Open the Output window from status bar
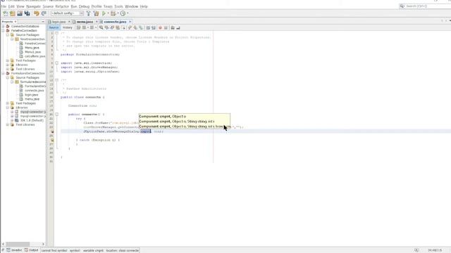The image size is (451, 253). pos(31,250)
